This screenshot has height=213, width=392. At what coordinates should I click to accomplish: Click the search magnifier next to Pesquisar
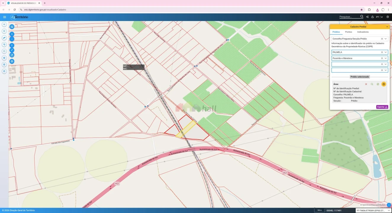pos(362,17)
